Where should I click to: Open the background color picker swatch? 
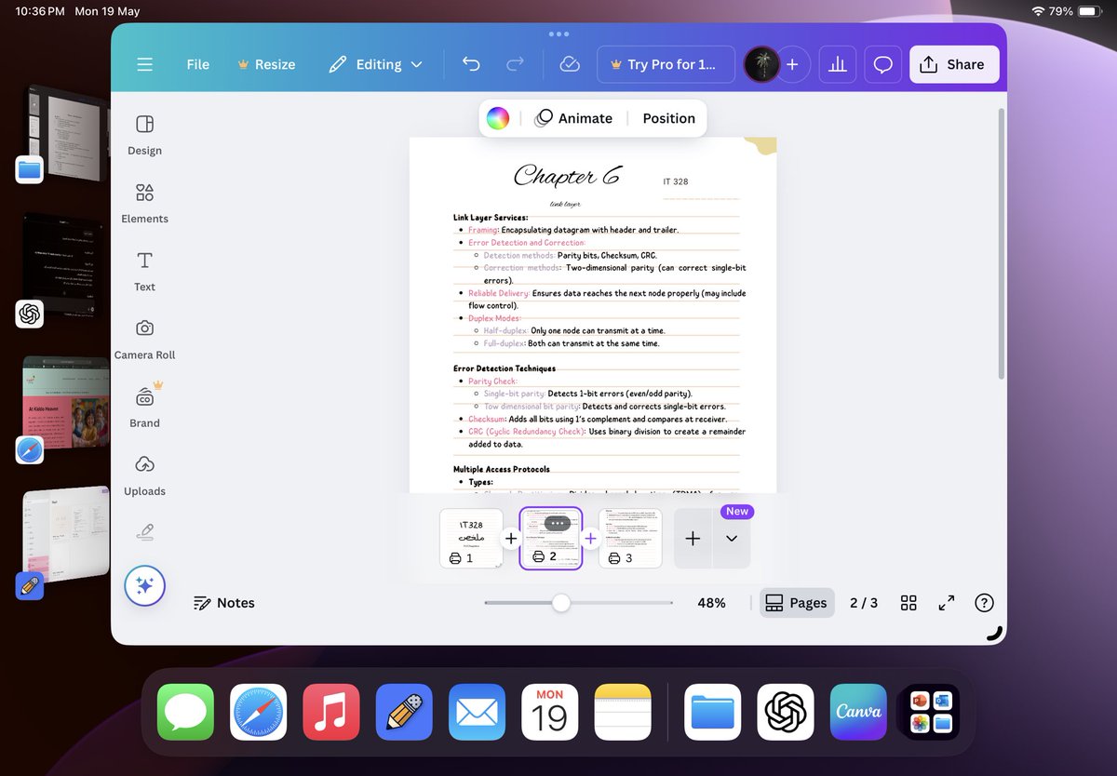point(498,118)
